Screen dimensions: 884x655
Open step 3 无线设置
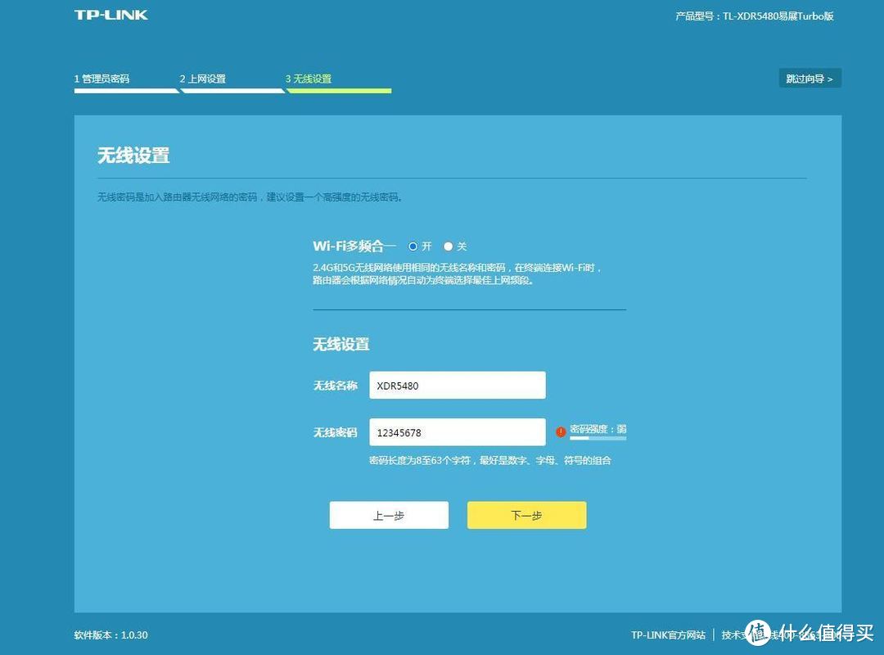(x=310, y=79)
